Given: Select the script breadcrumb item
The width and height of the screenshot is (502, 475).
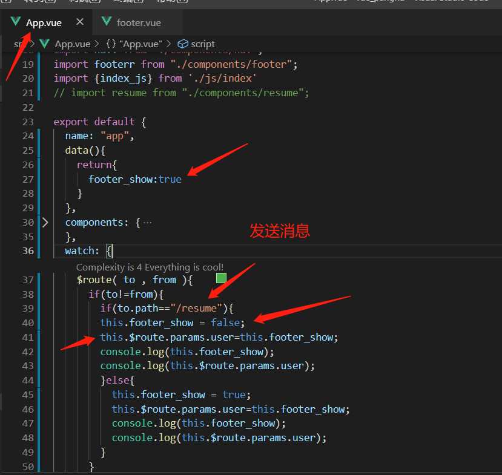Looking at the screenshot, I should 203,44.
